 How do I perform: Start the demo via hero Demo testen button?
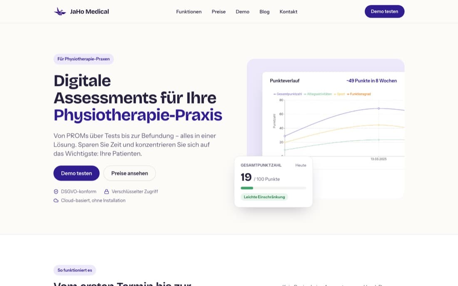pyautogui.click(x=77, y=173)
